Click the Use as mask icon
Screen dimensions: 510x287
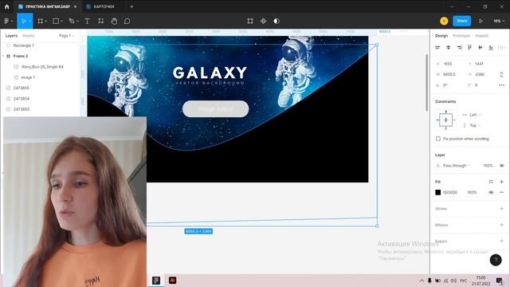(x=277, y=22)
